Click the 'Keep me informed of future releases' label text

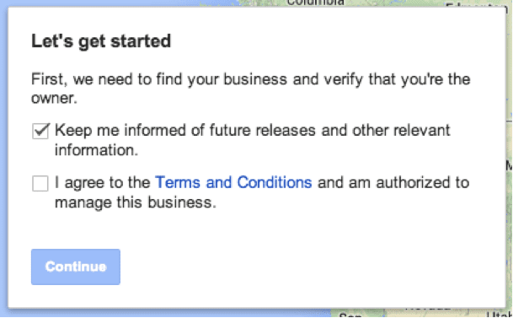[x=184, y=131]
